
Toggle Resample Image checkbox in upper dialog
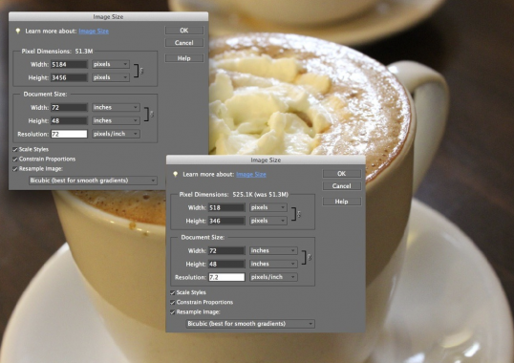pyautogui.click(x=15, y=169)
